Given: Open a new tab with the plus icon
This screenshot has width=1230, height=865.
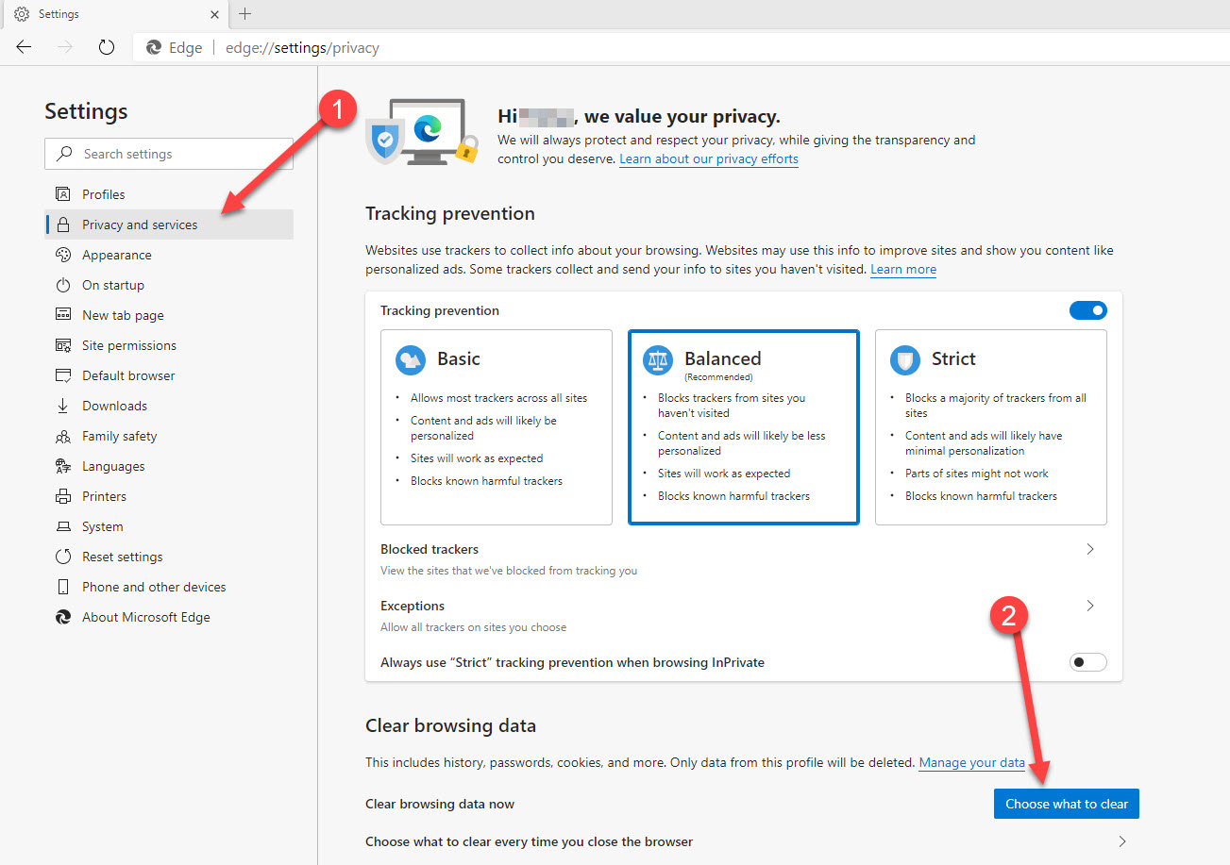Looking at the screenshot, I should [x=245, y=13].
